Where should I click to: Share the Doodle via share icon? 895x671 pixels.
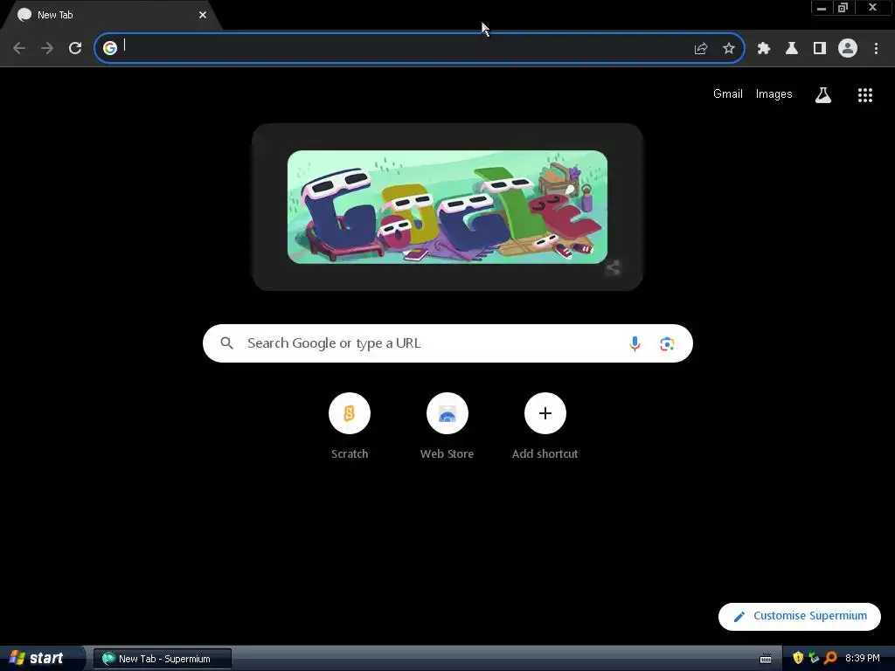pyautogui.click(x=613, y=267)
